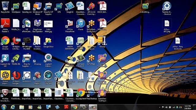Open the iTunes desktop shortcut
The width and height of the screenshot is (196, 110).
[81, 24]
